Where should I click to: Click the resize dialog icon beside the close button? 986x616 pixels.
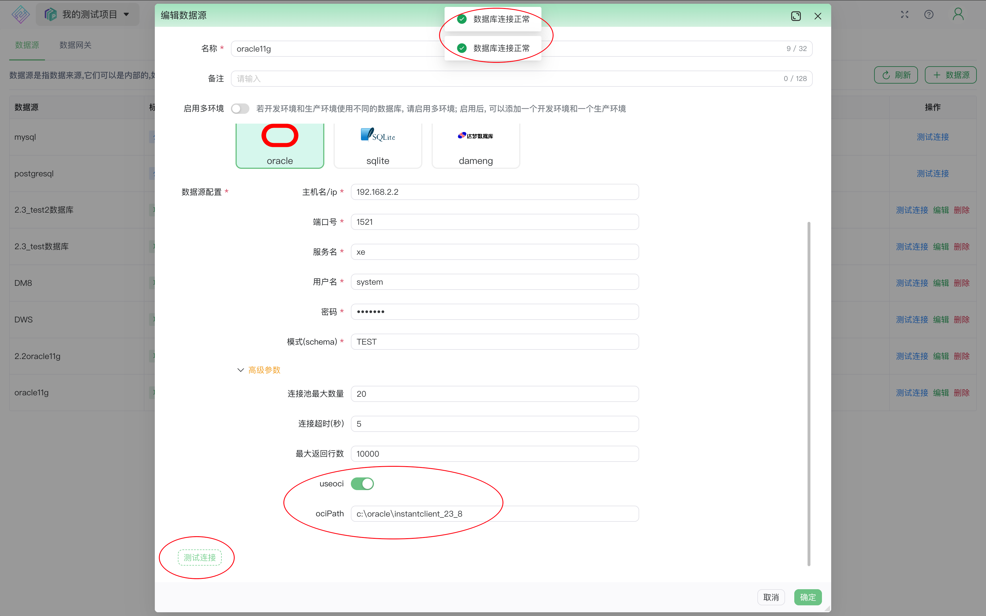coord(796,16)
